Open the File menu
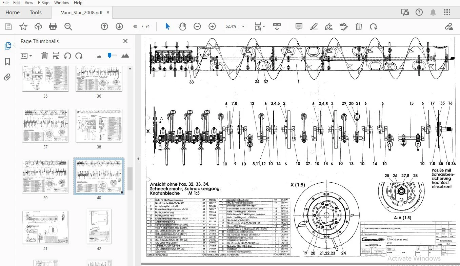 point(5,3)
